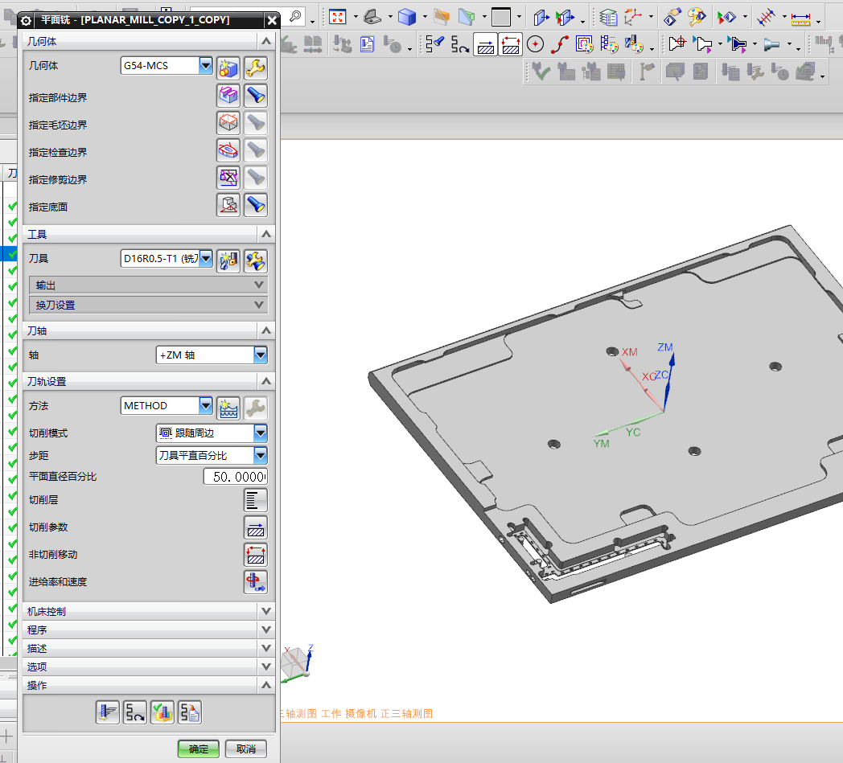The height and width of the screenshot is (763, 843).
Task: Open the +ZM axis dropdown
Action: tap(260, 355)
